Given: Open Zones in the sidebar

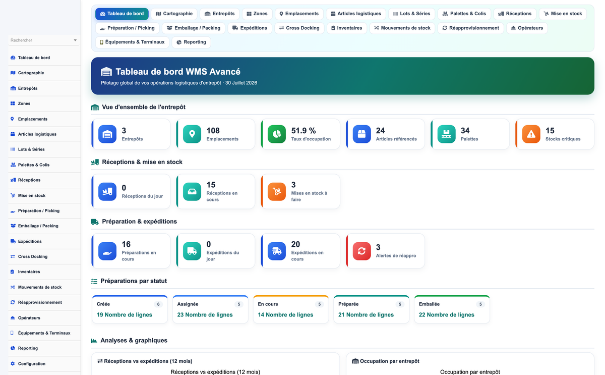Looking at the screenshot, I should (44, 103).
